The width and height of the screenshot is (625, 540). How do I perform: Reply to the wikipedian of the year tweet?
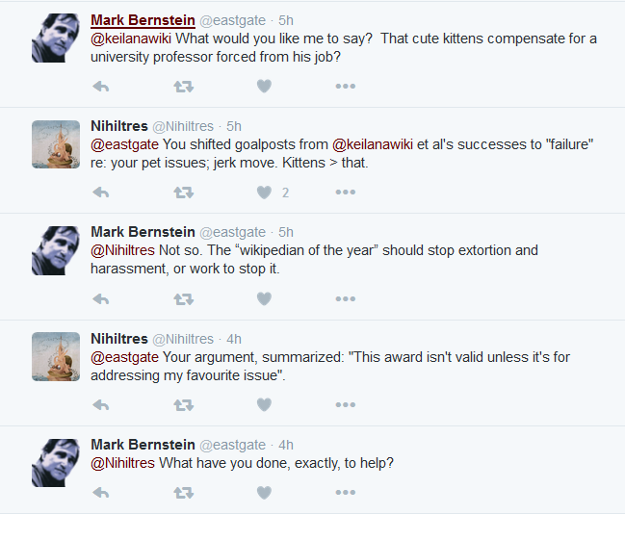point(100,299)
